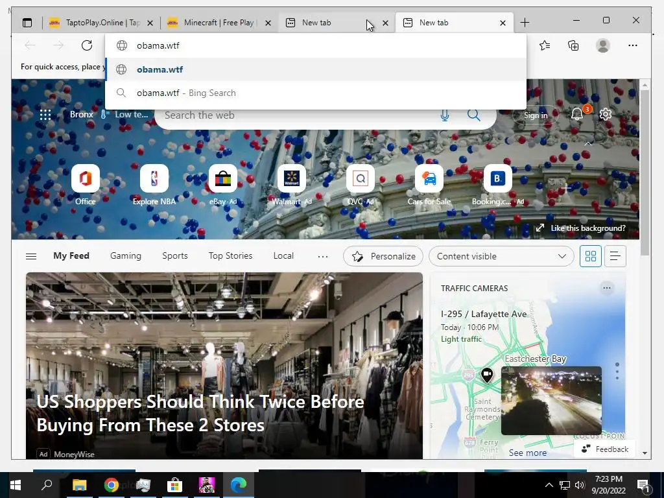The width and height of the screenshot is (664, 498).
Task: Open the Walmart quick link
Action: 292,185
